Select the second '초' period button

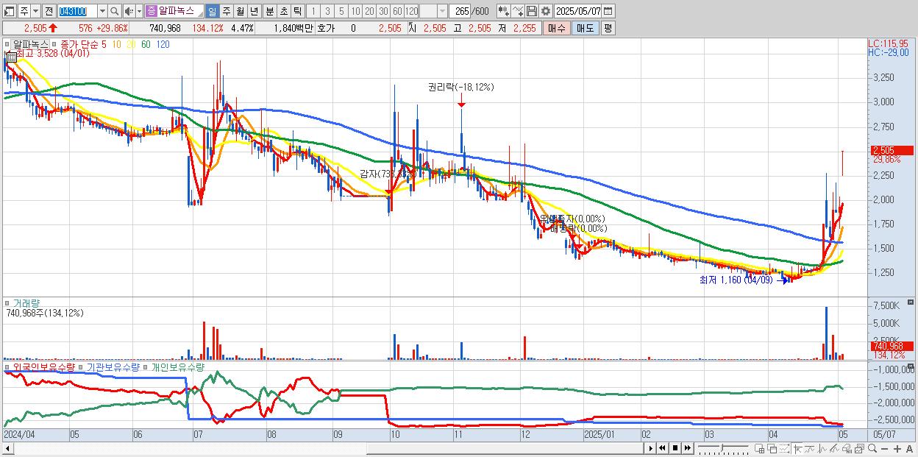coord(282,11)
